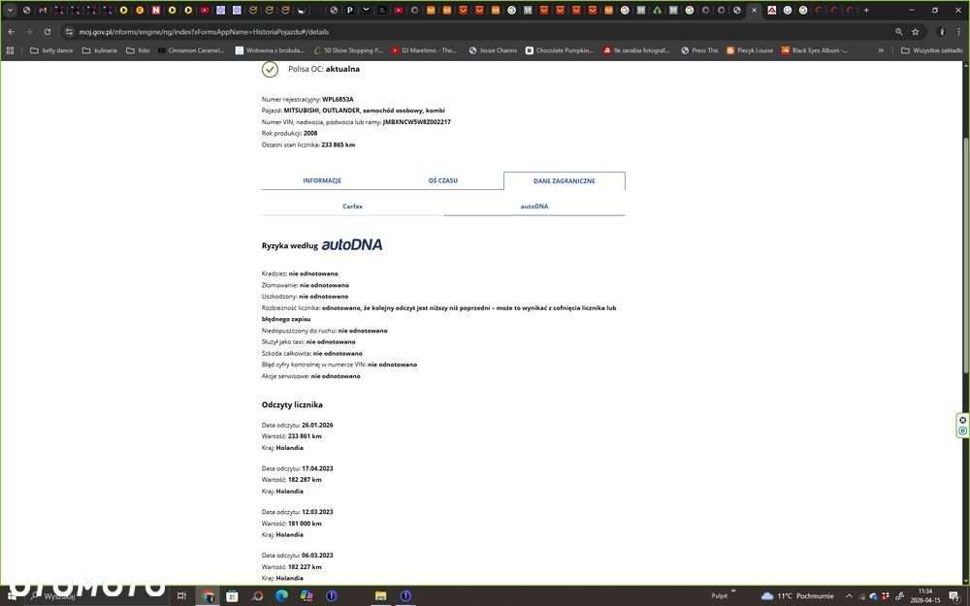This screenshot has height=606, width=970.
Task: Open the belly dance bookmarks folder
Action: pos(51,50)
